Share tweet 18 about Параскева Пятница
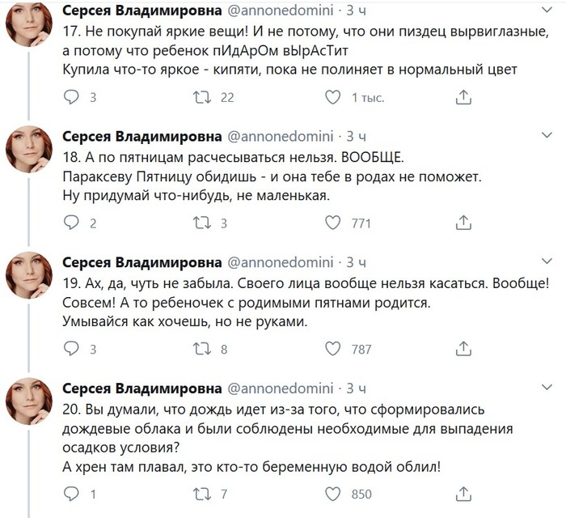This screenshot has height=518, width=566. [463, 223]
